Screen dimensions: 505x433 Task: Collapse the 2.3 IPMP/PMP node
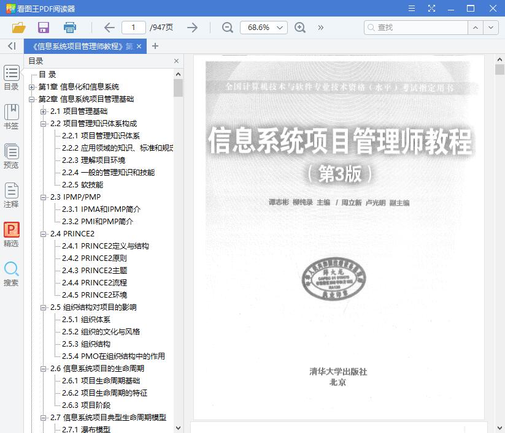tap(43, 197)
